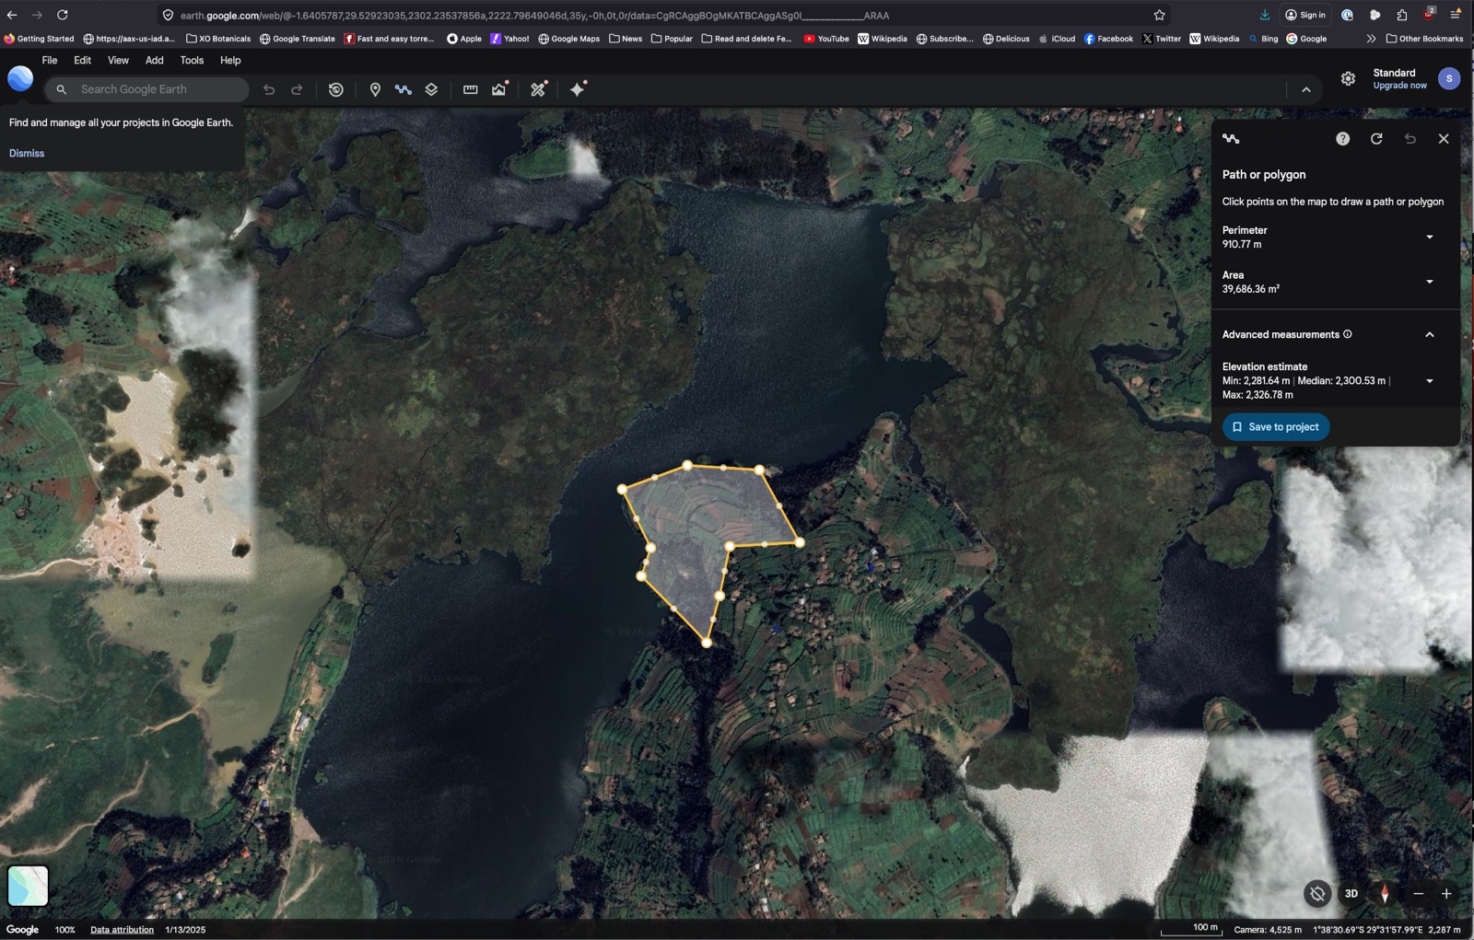Open historical imagery with the clock icon
Screen dimensions: 1474x940
[x=334, y=89]
